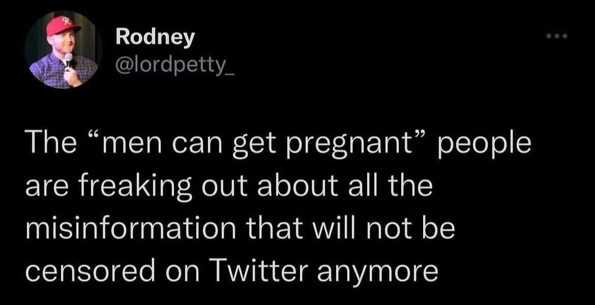
Task: Click the tweet body text
Action: (x=278, y=207)
